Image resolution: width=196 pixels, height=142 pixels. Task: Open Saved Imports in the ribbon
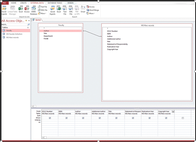click(x=4, y=10)
